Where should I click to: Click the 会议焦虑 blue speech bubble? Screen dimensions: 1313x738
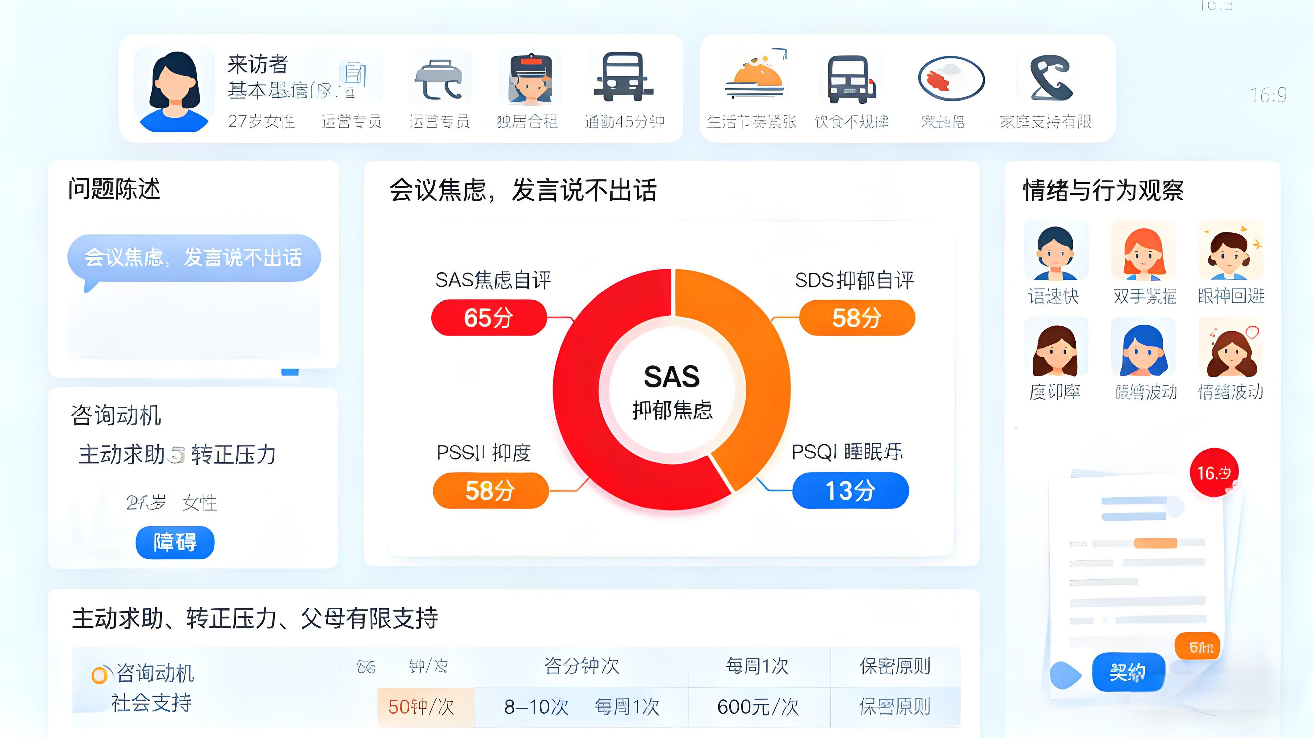194,258
